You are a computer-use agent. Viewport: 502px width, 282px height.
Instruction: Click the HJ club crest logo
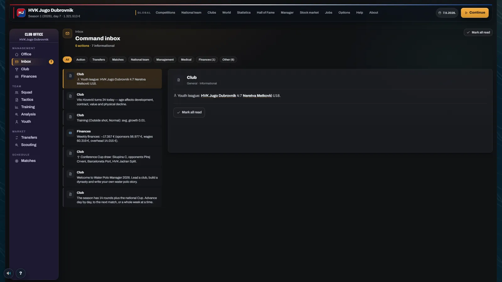pyautogui.click(x=21, y=13)
